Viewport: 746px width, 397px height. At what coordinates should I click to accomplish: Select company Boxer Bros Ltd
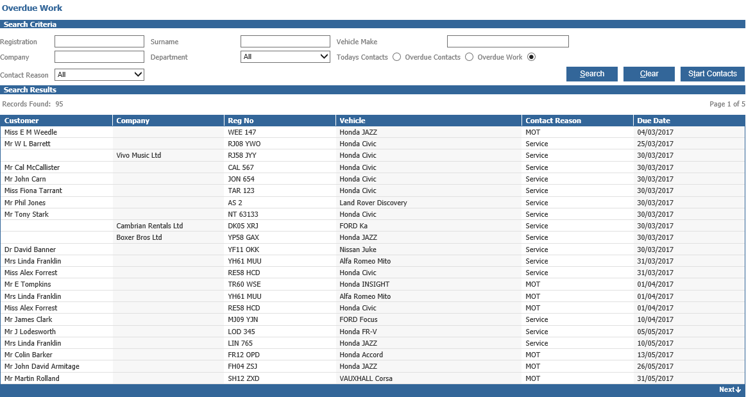click(x=139, y=237)
